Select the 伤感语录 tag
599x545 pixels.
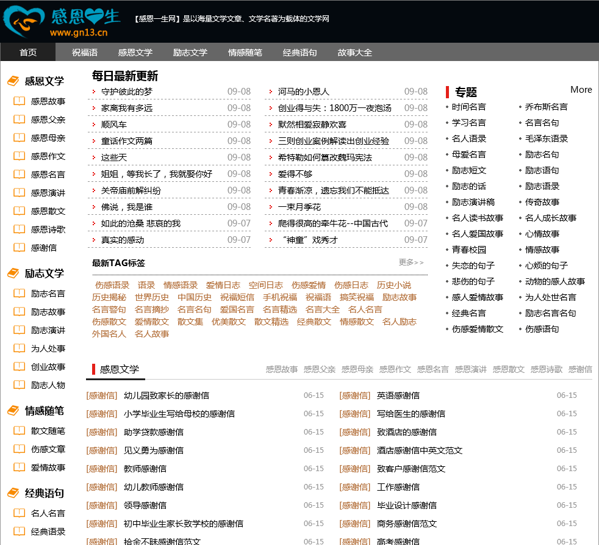pos(112,285)
